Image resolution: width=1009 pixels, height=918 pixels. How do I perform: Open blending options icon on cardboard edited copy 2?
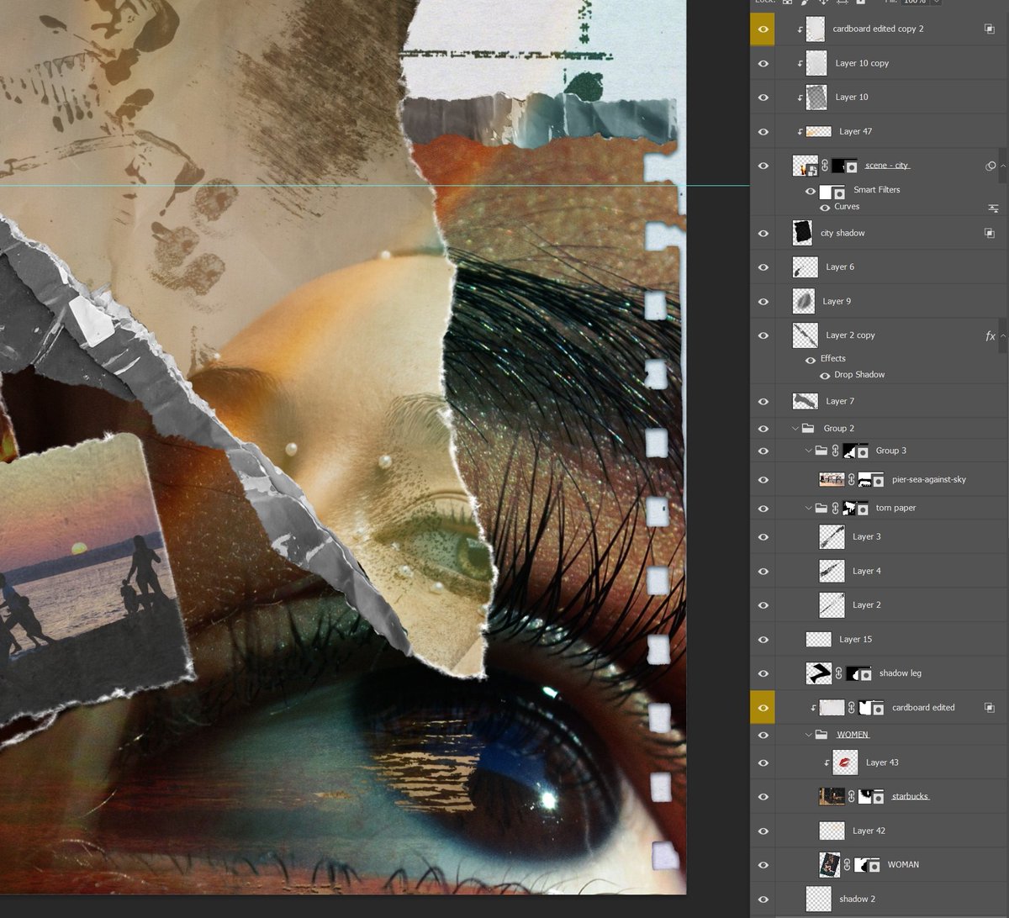pos(990,29)
